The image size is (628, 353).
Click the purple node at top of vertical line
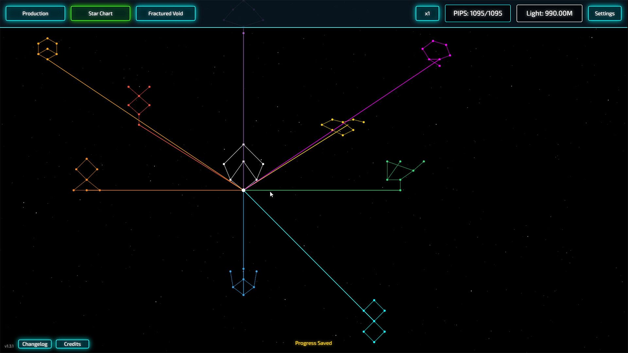(243, 33)
